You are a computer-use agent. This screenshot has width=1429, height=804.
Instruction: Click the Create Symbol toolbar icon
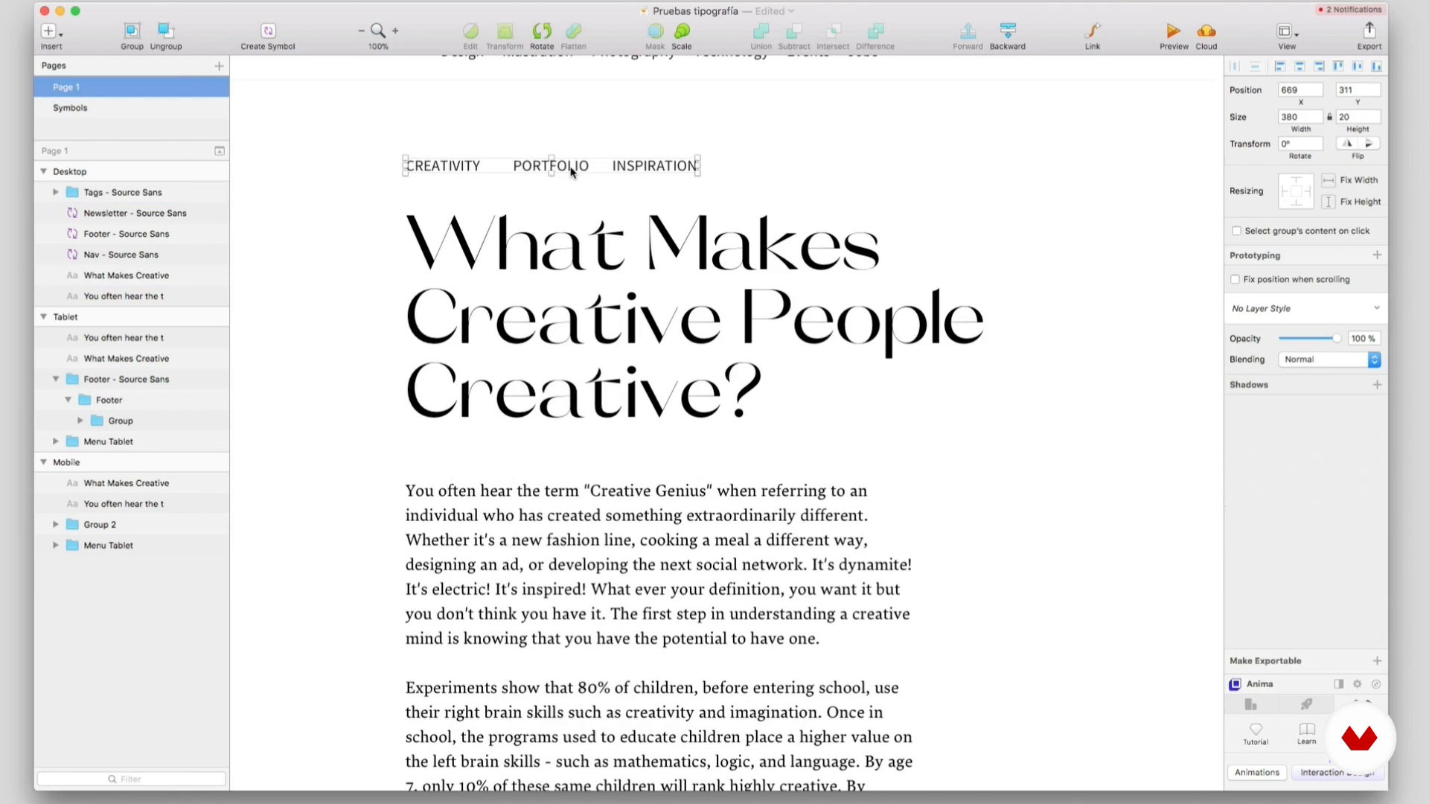[268, 31]
